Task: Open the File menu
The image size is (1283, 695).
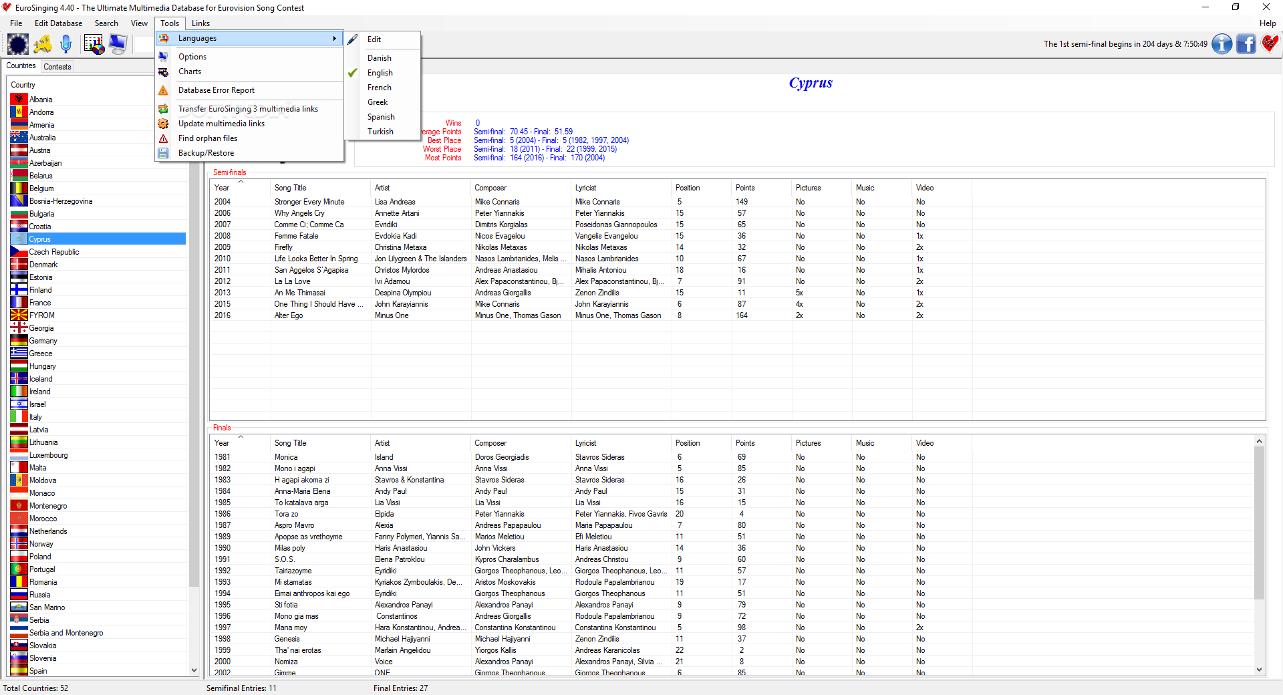Action: point(16,23)
